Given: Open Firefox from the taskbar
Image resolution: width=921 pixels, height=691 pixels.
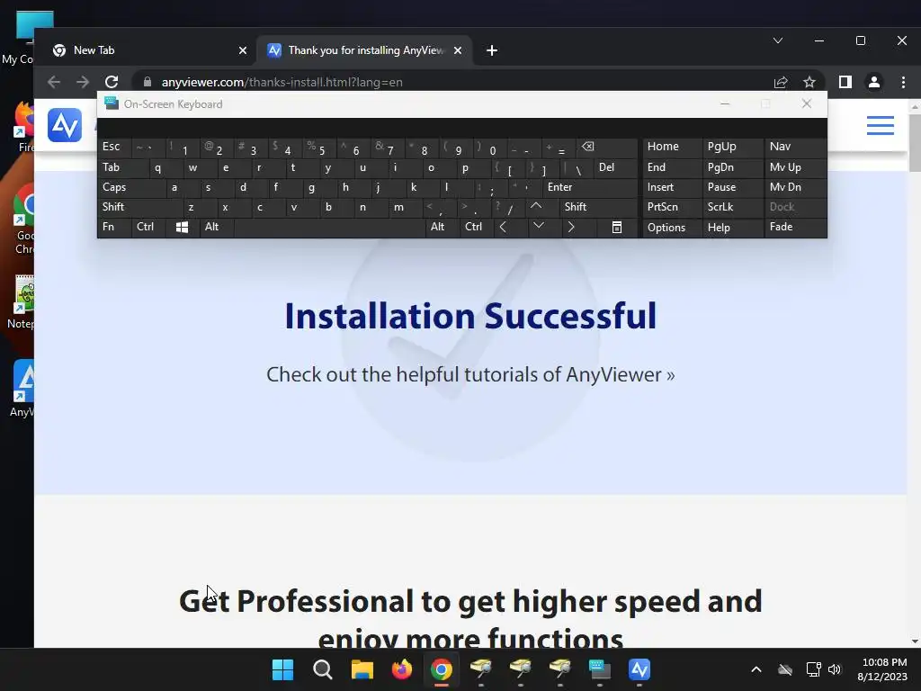Looking at the screenshot, I should point(402,669).
